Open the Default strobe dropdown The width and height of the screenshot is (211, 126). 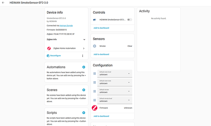tap(115, 91)
